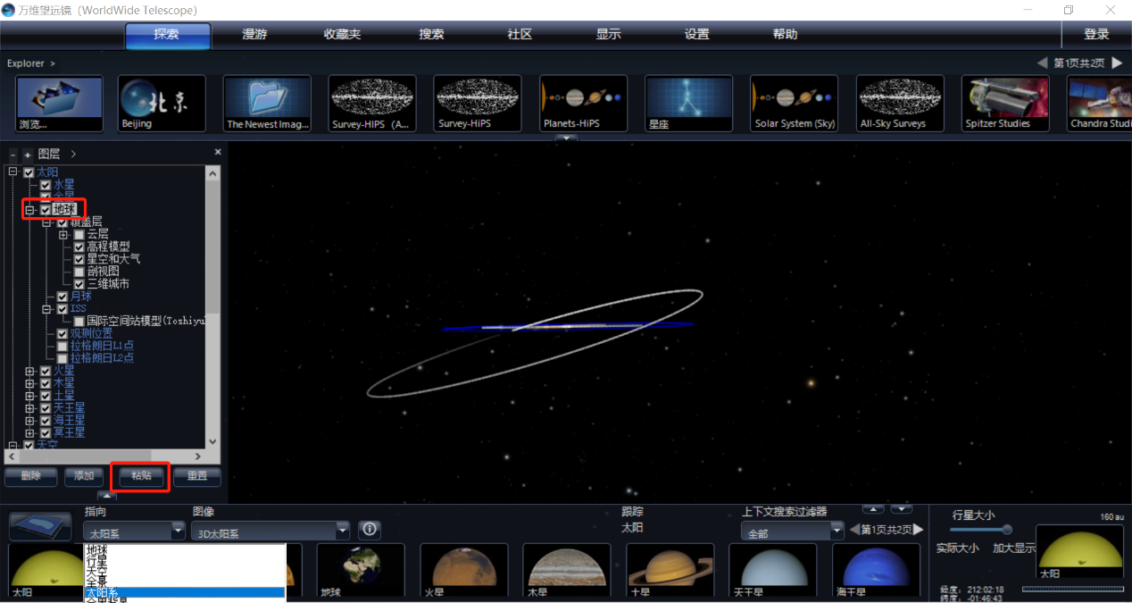The width and height of the screenshot is (1132, 603).
Task: Expand the 云层 tree node
Action: pos(63,234)
